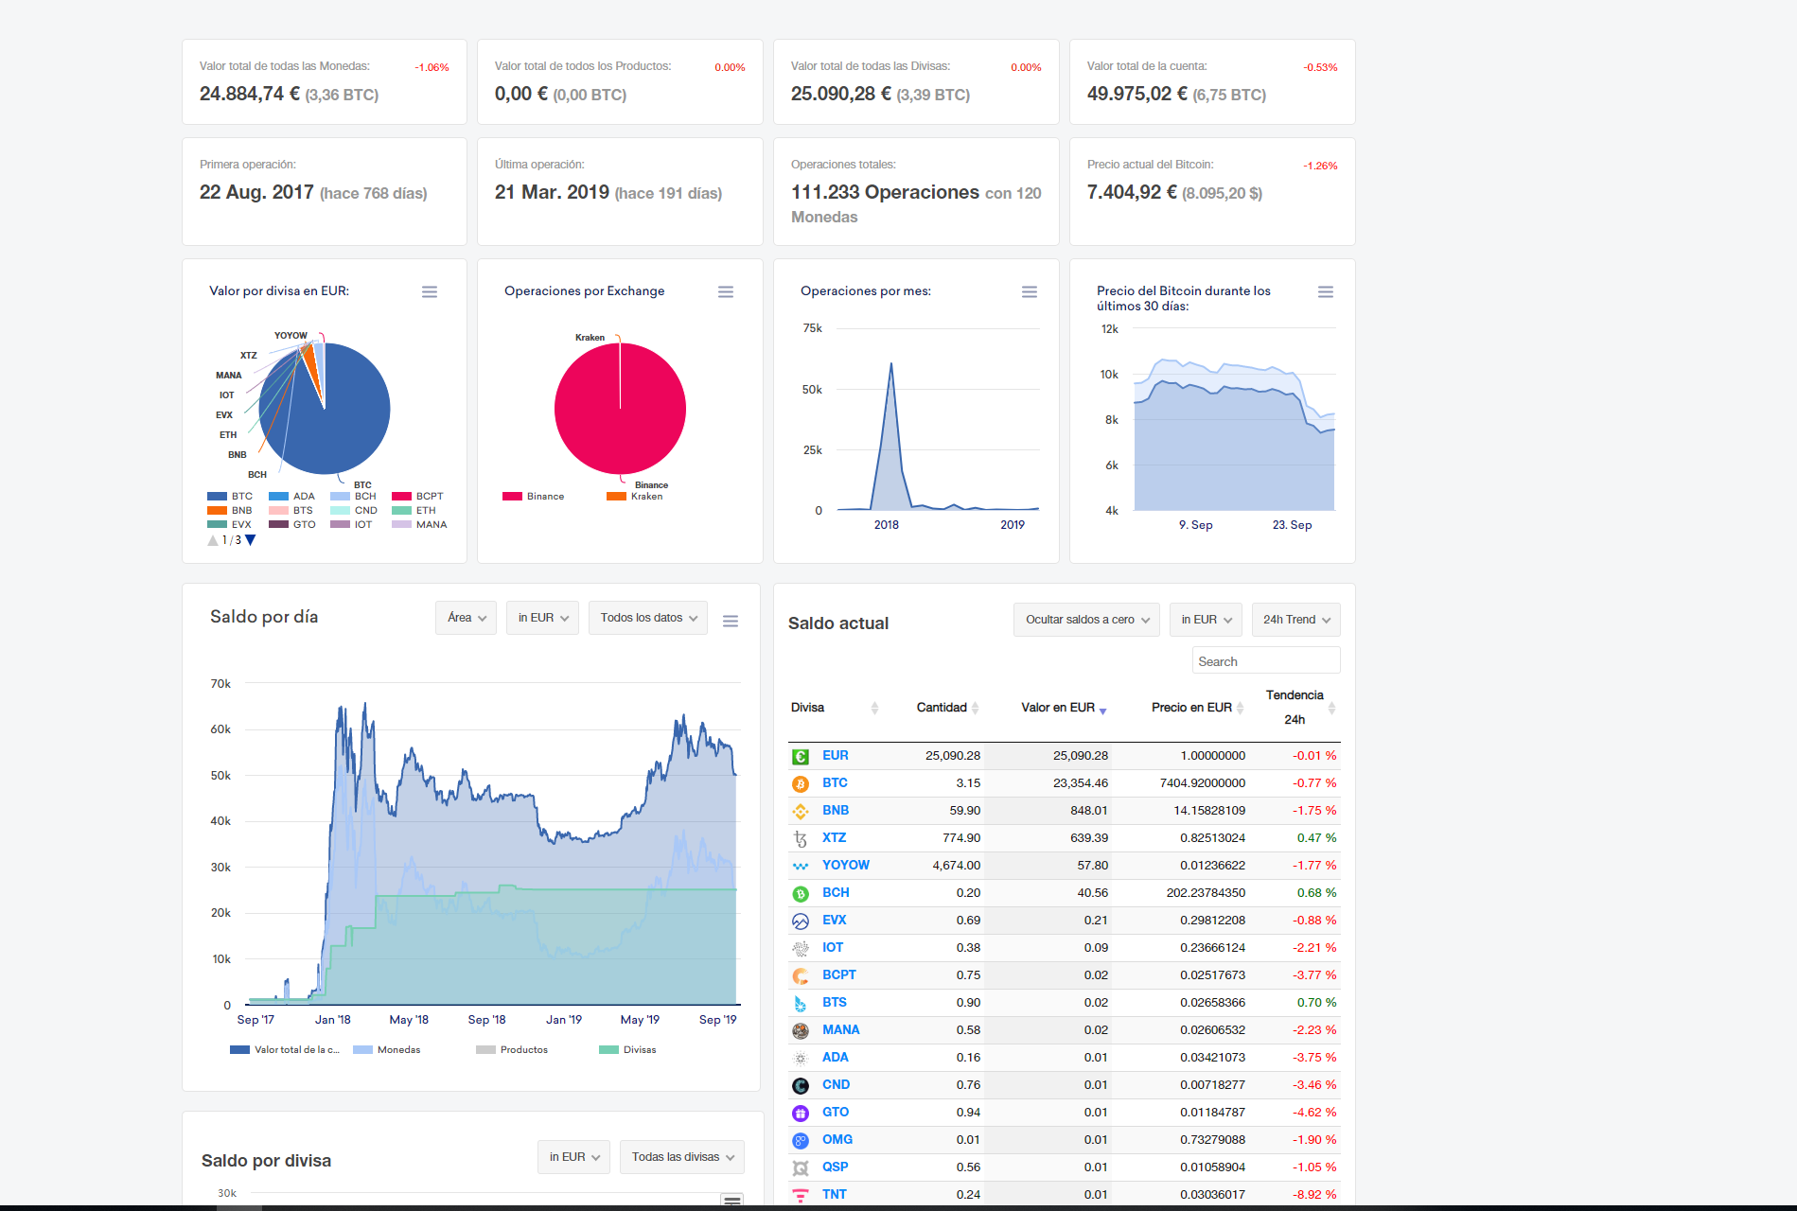
Task: Click the BNB coin icon
Action: pos(801,811)
